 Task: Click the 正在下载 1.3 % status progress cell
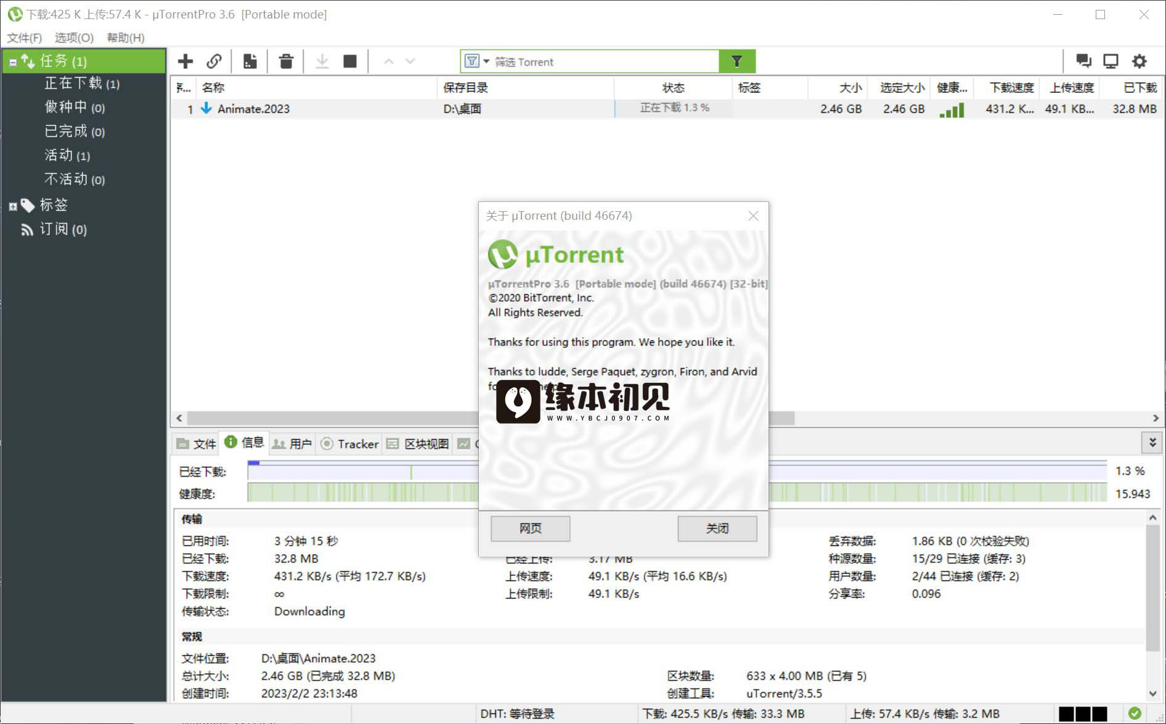pyautogui.click(x=673, y=108)
